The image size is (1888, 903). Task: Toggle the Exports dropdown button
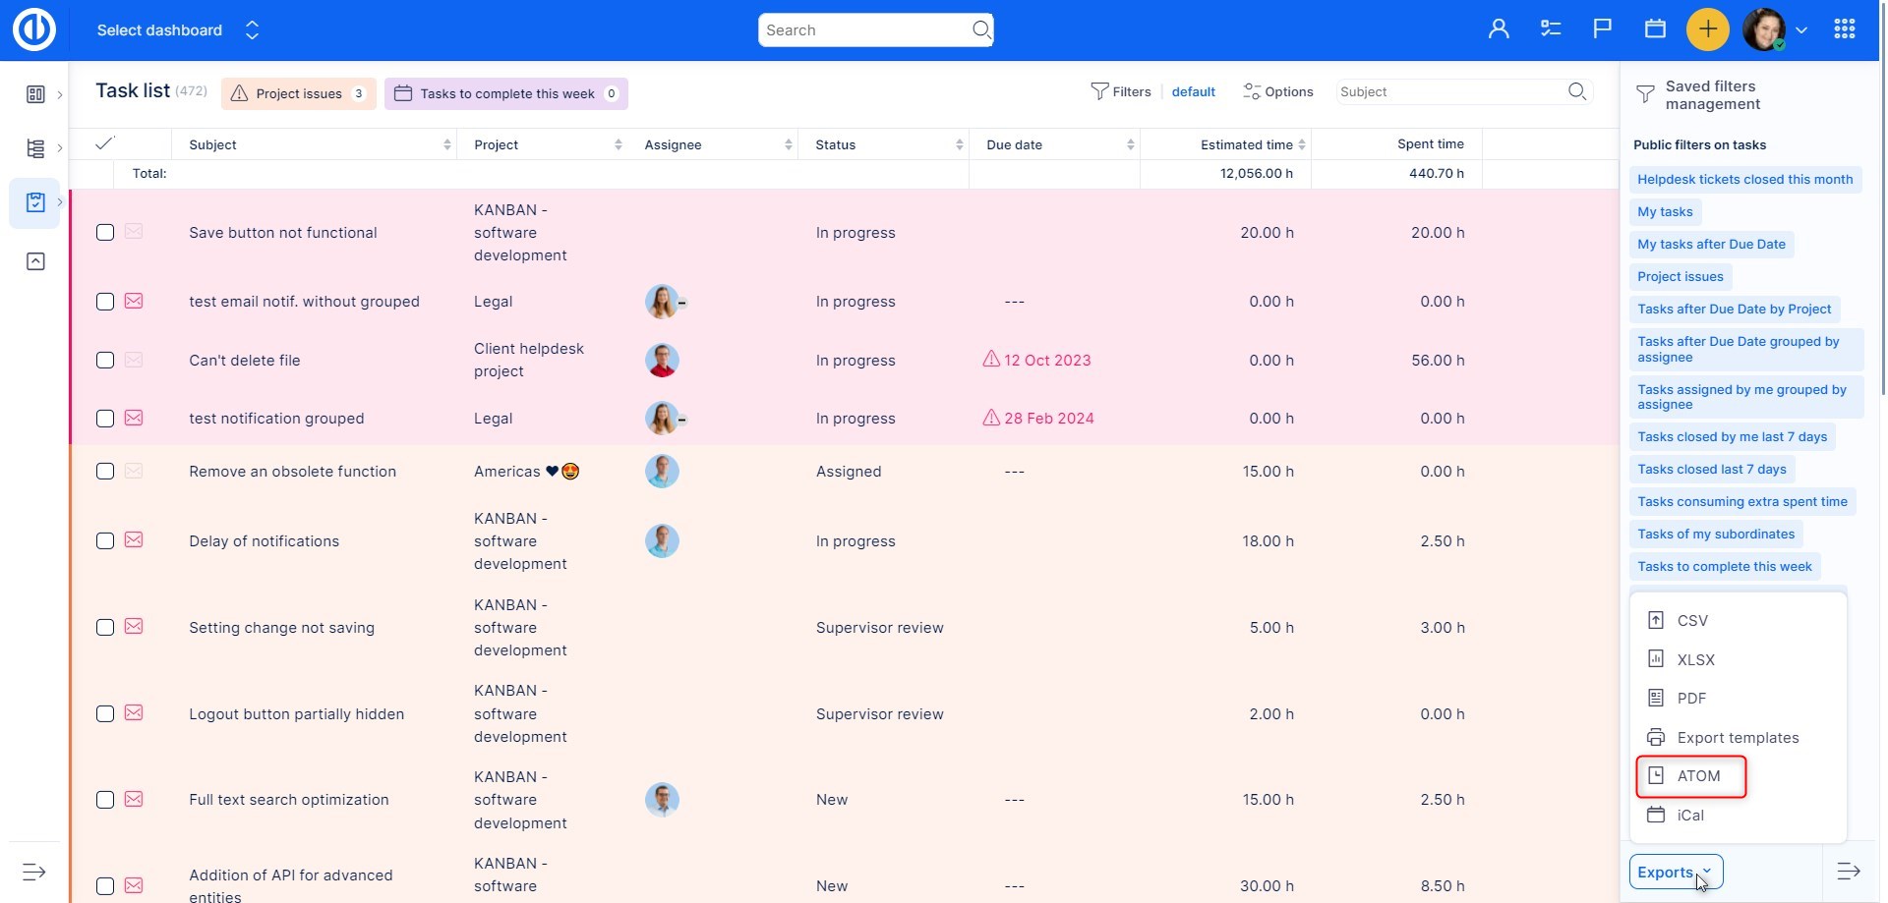pos(1675,872)
